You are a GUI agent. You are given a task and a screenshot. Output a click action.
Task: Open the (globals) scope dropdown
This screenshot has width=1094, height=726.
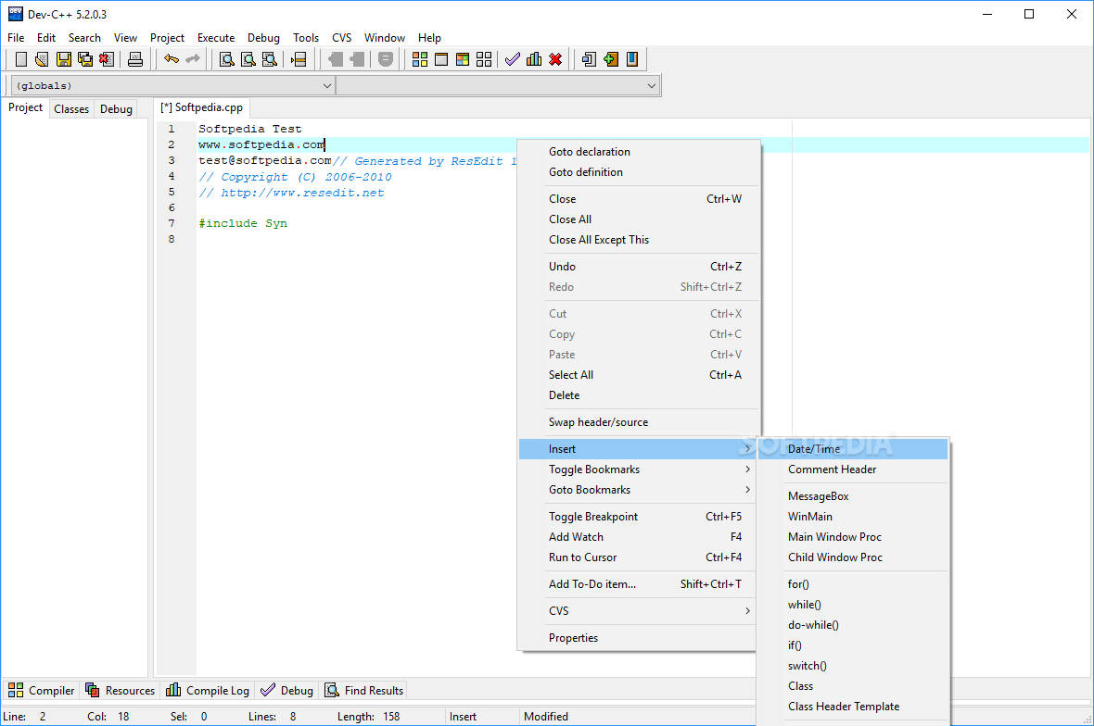(x=173, y=86)
